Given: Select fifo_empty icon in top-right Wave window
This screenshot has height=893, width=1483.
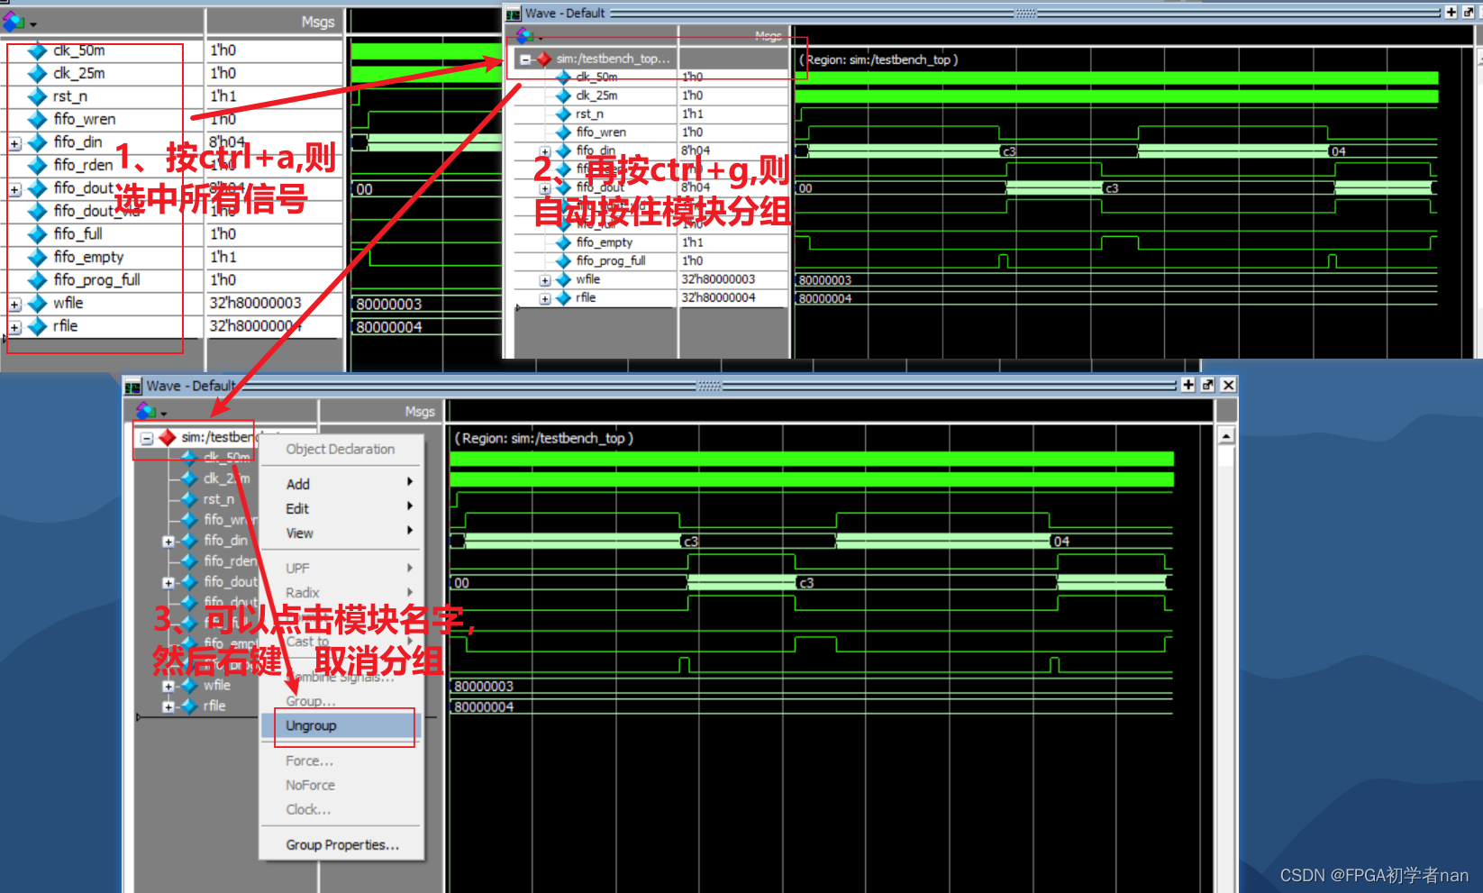Looking at the screenshot, I should coord(564,242).
